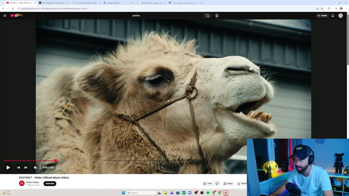Subscribe to Avalon Music
Viewport: 349px width, 196px height.
(x=50, y=183)
